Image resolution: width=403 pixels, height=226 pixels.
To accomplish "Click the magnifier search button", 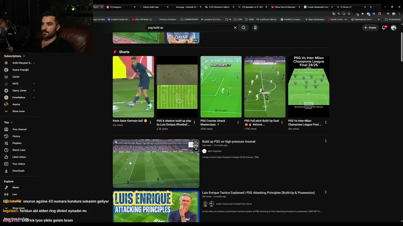I will point(243,28).
